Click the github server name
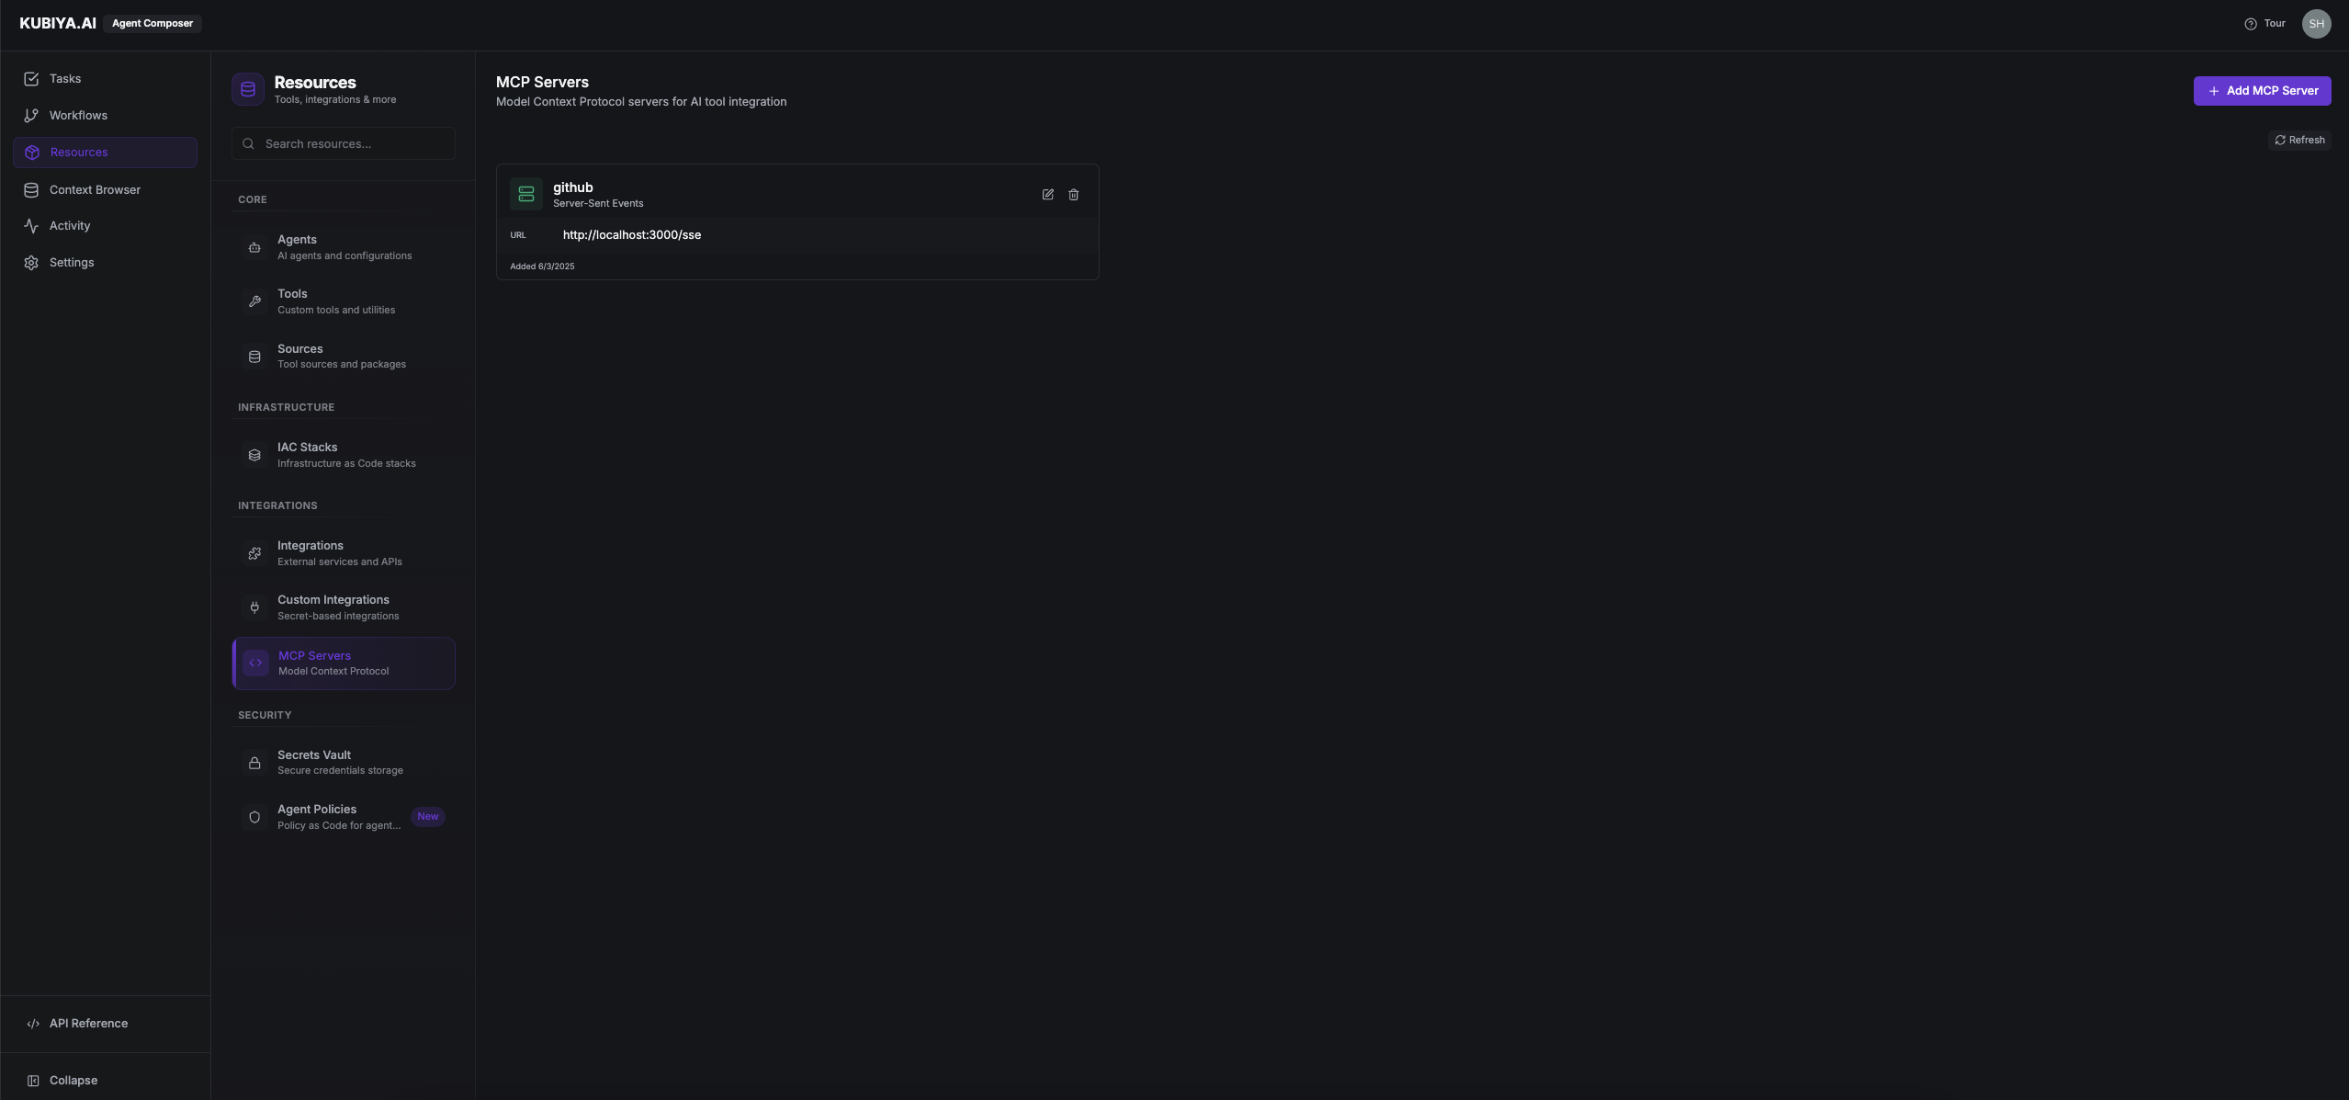 coord(572,187)
